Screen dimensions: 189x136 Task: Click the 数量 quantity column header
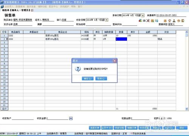pos(121,32)
